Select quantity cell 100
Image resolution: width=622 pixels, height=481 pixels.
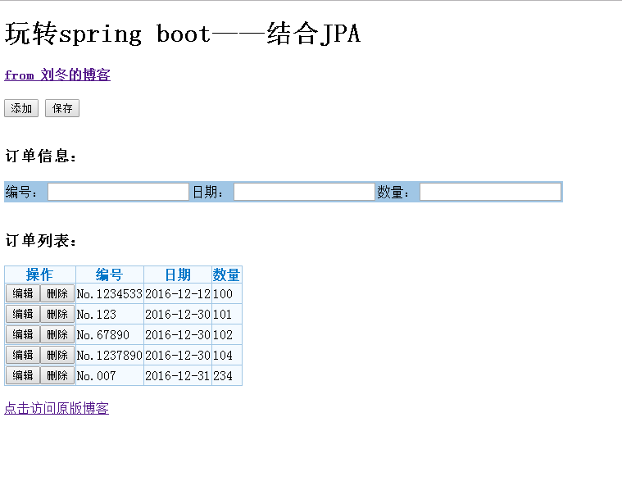click(x=226, y=294)
